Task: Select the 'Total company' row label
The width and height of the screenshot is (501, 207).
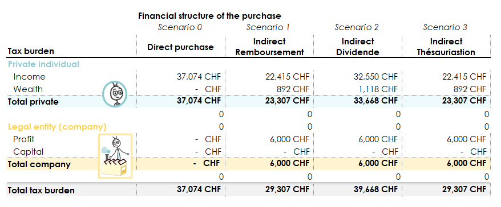Action: [x=39, y=164]
